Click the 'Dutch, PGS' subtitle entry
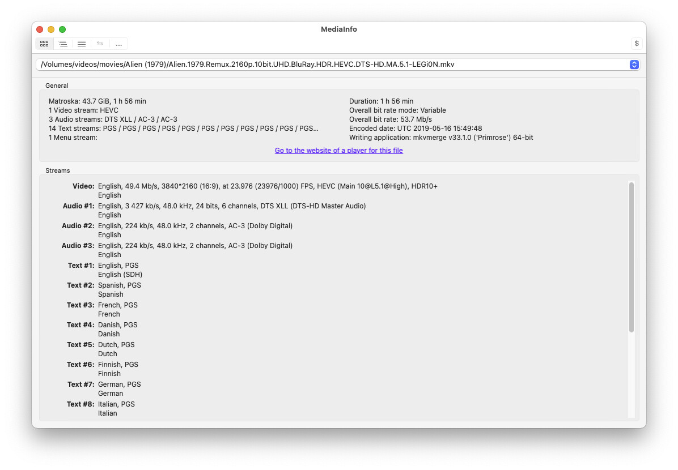 [x=116, y=345]
